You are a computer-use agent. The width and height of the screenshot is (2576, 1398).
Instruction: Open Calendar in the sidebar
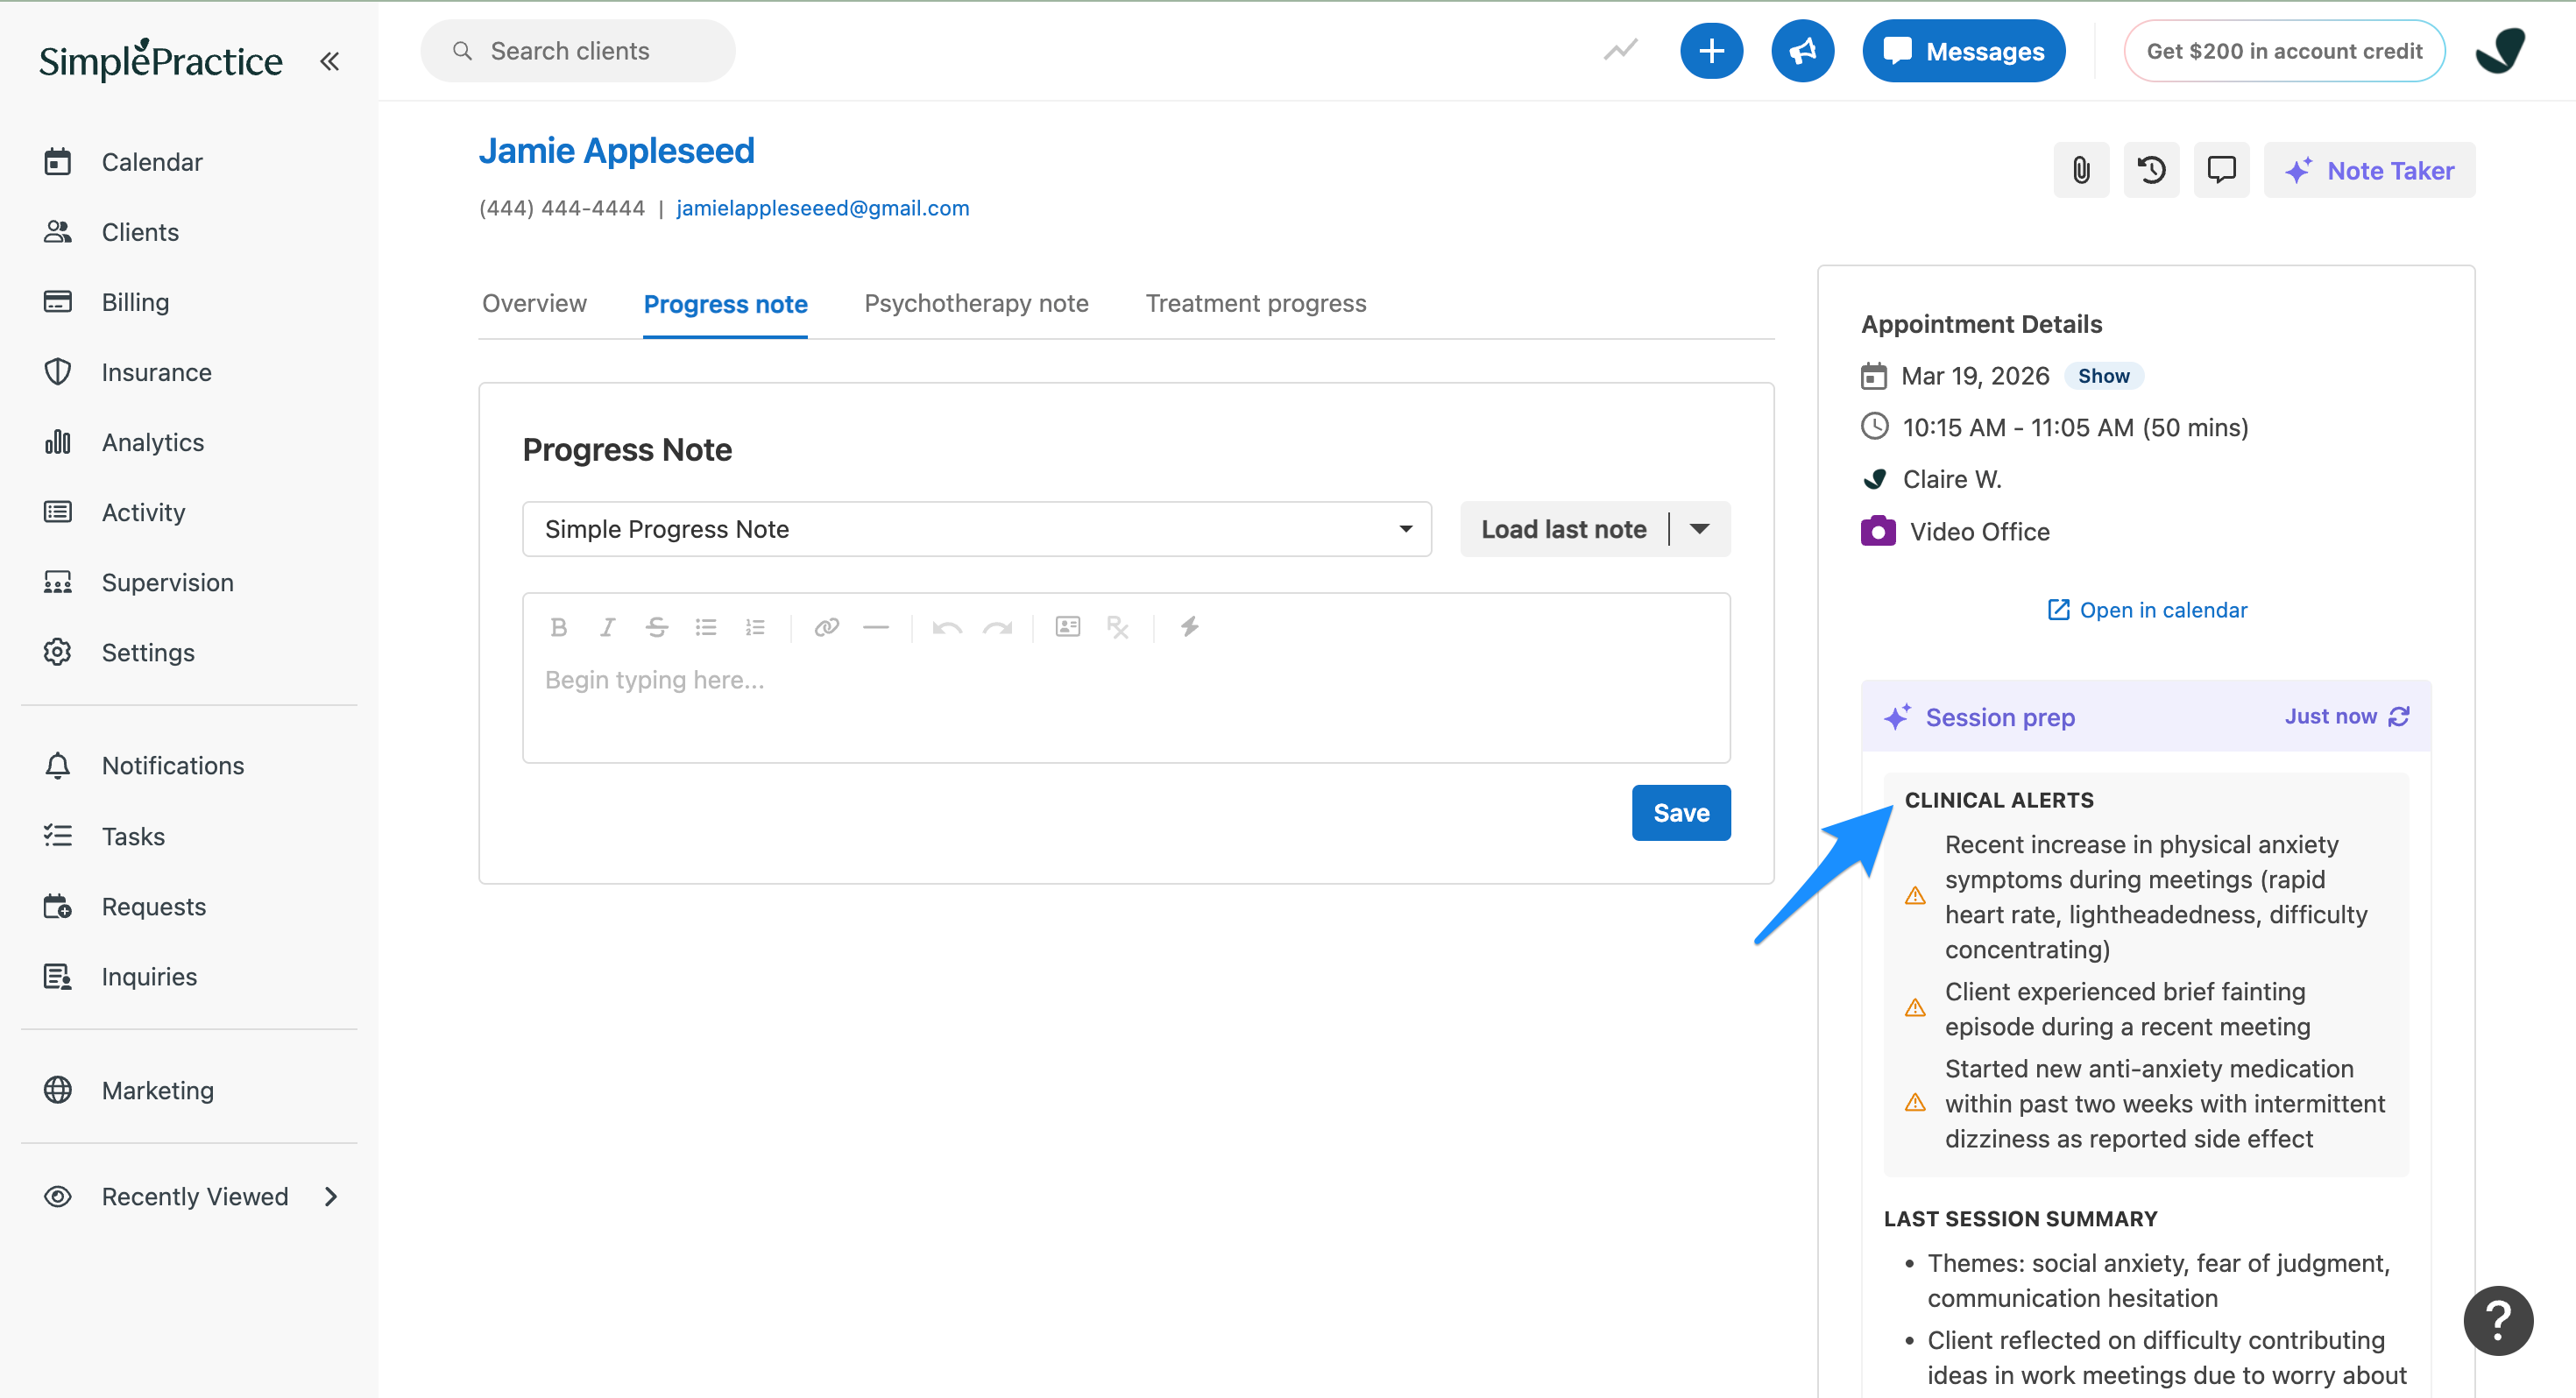coord(152,161)
